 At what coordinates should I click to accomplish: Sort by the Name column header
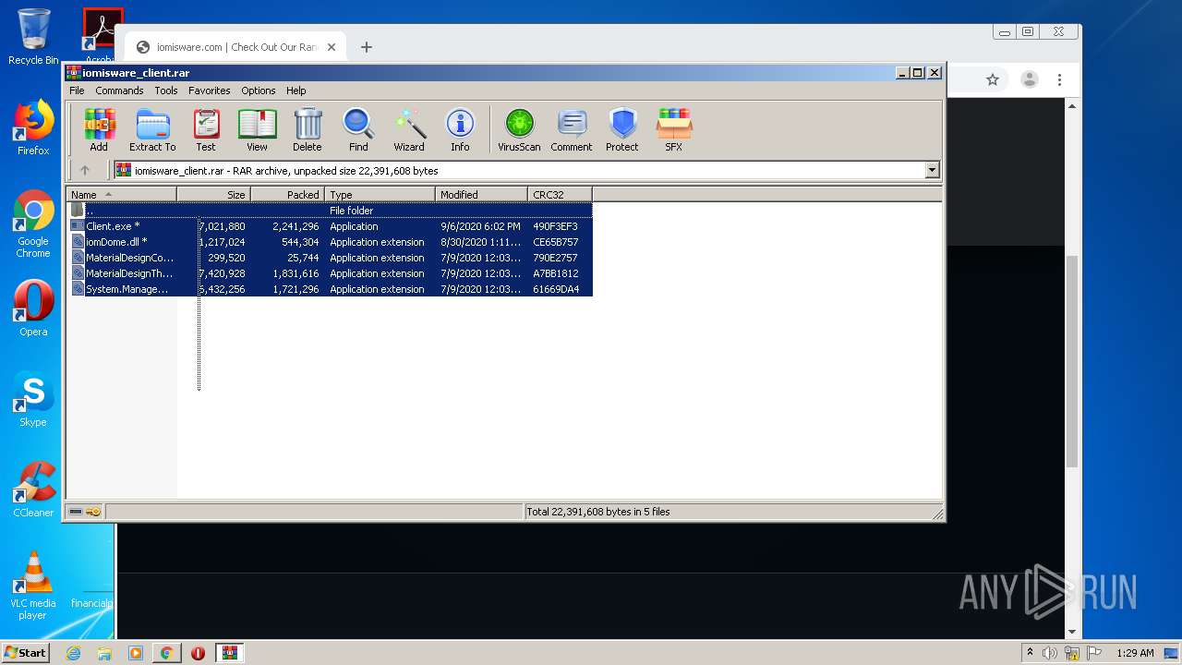pos(121,195)
